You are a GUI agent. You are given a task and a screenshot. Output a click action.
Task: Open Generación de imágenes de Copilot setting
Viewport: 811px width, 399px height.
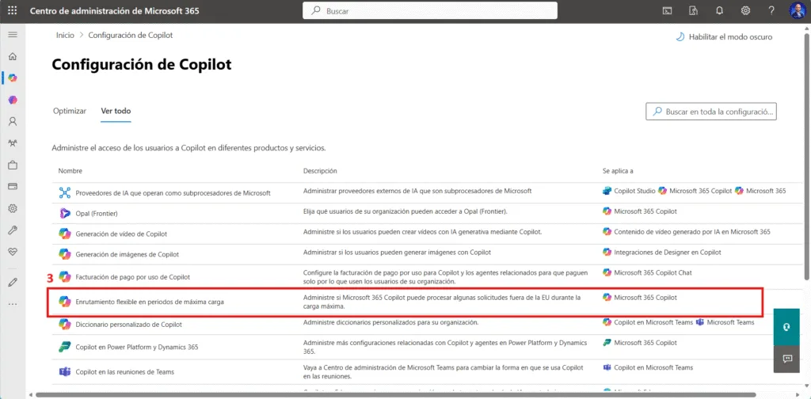(x=128, y=254)
